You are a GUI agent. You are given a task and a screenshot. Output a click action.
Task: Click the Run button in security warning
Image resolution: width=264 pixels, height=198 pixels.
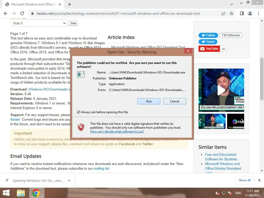pyautogui.click(x=149, y=101)
